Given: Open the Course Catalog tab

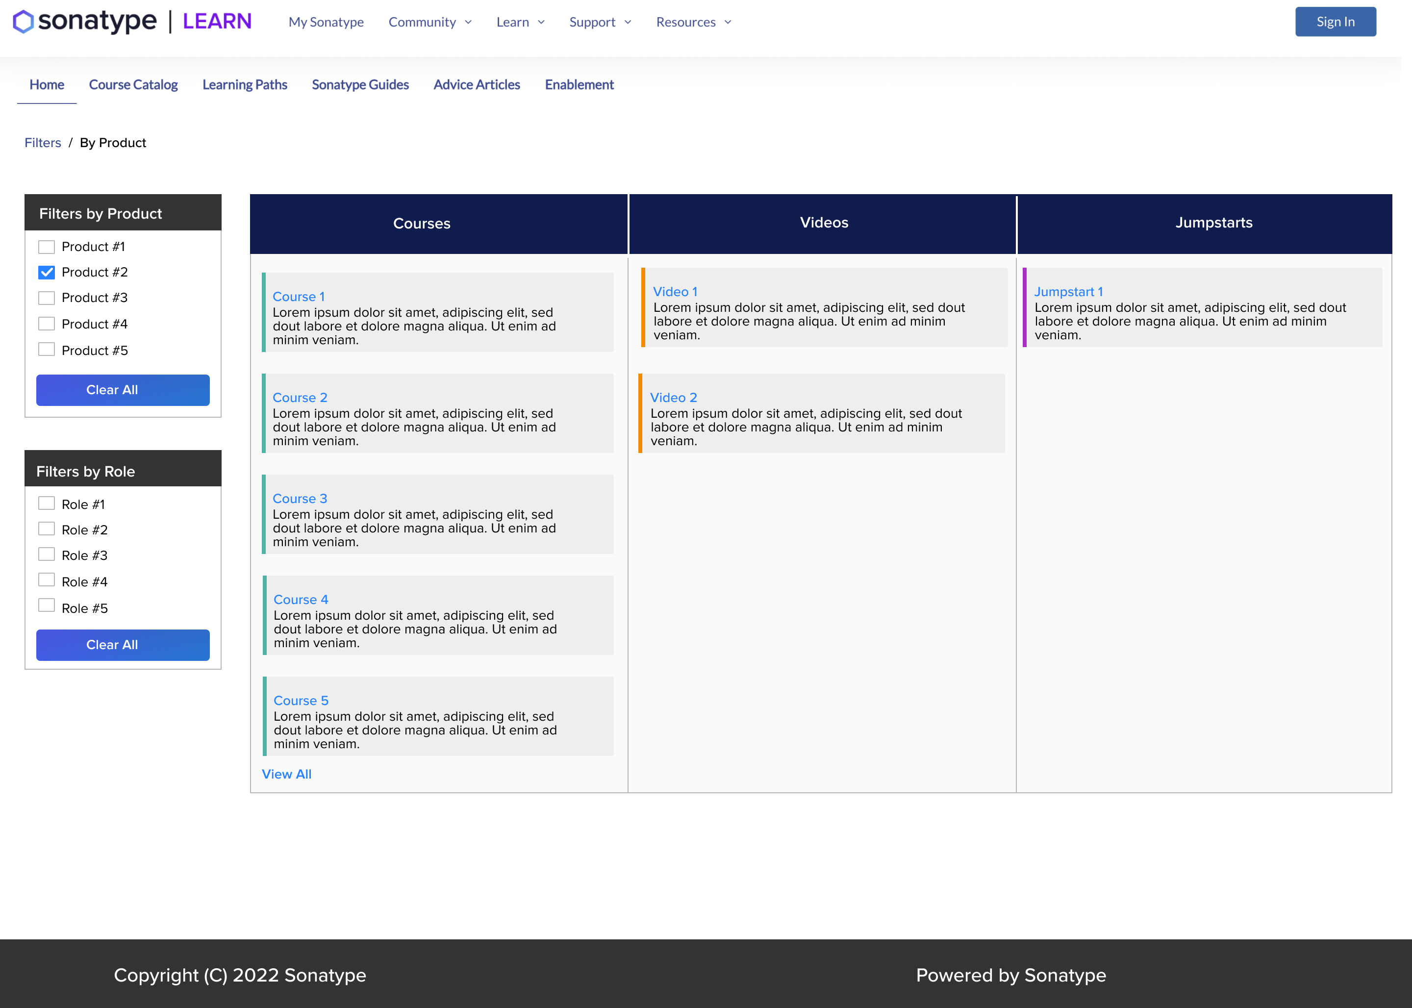Looking at the screenshot, I should pos(133,84).
